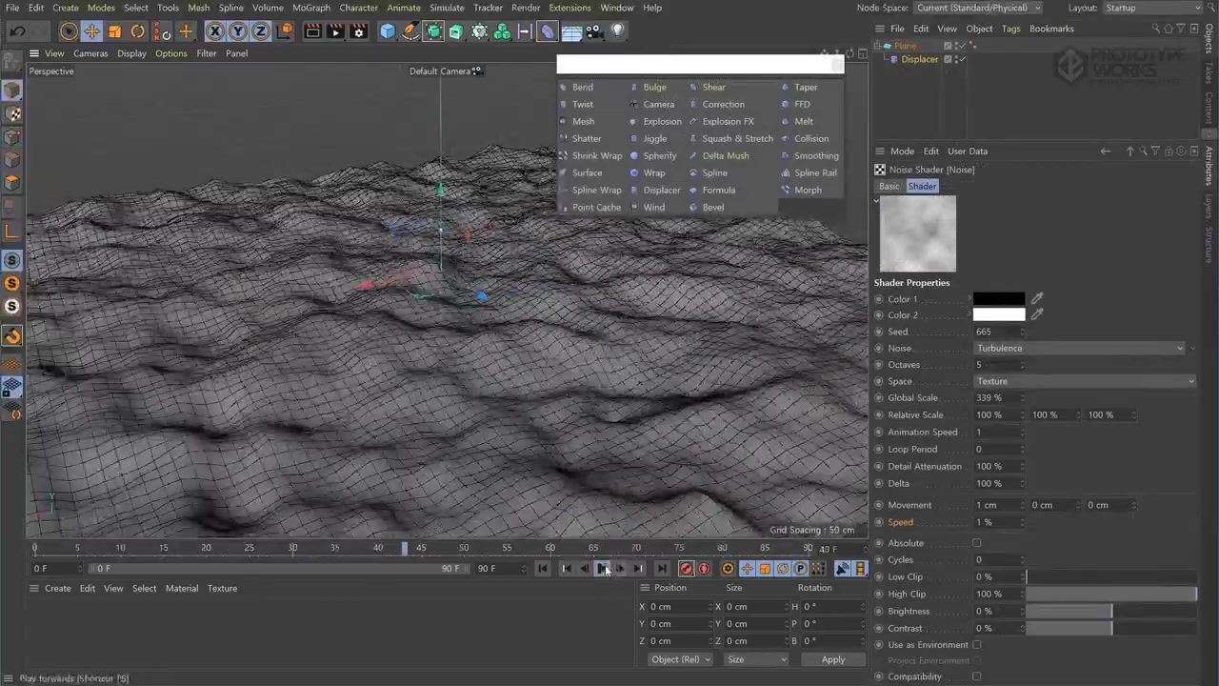Open the MoGraph menu
The height and width of the screenshot is (686, 1219).
(x=311, y=8)
